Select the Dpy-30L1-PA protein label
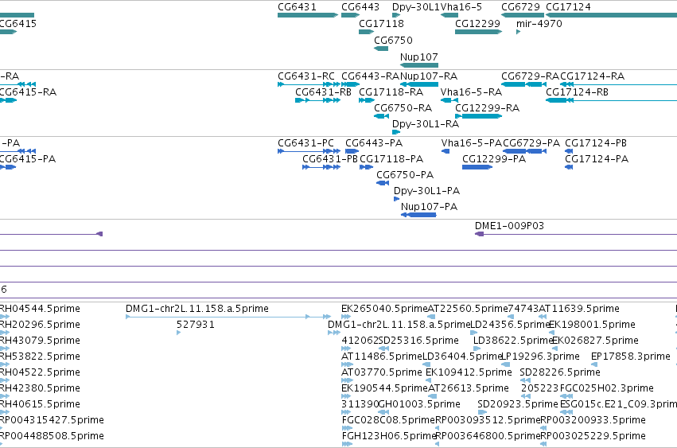The image size is (677, 448). pos(426,191)
